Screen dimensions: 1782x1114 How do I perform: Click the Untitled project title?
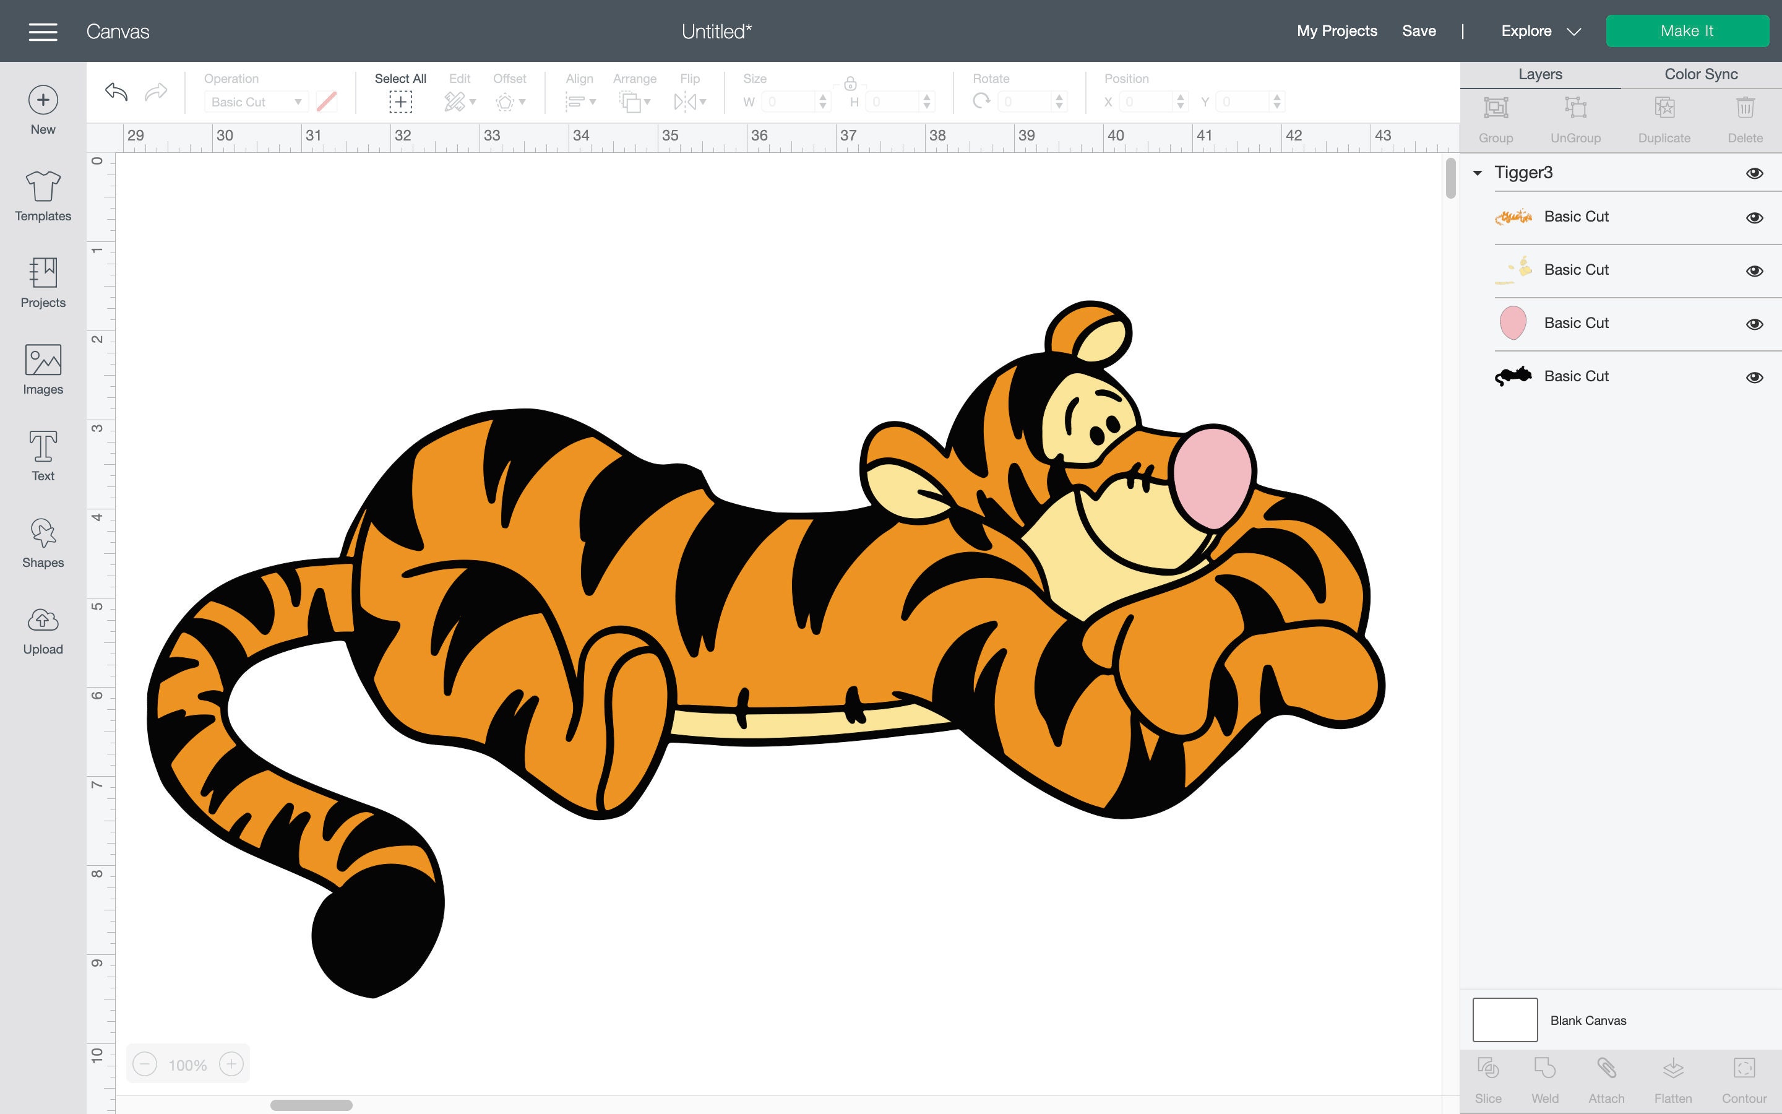pos(717,31)
